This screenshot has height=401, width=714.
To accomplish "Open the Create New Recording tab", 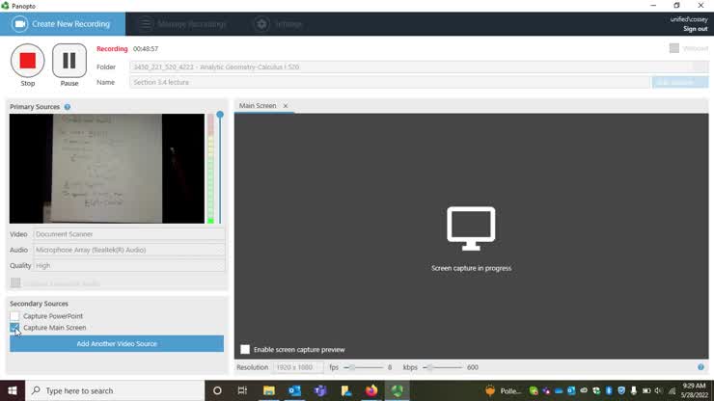I will coord(63,24).
